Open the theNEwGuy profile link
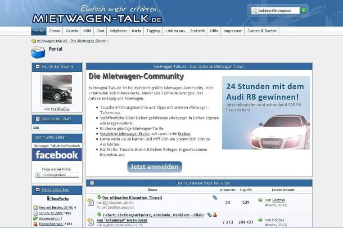The height and width of the screenshot is (228, 343). point(60,109)
